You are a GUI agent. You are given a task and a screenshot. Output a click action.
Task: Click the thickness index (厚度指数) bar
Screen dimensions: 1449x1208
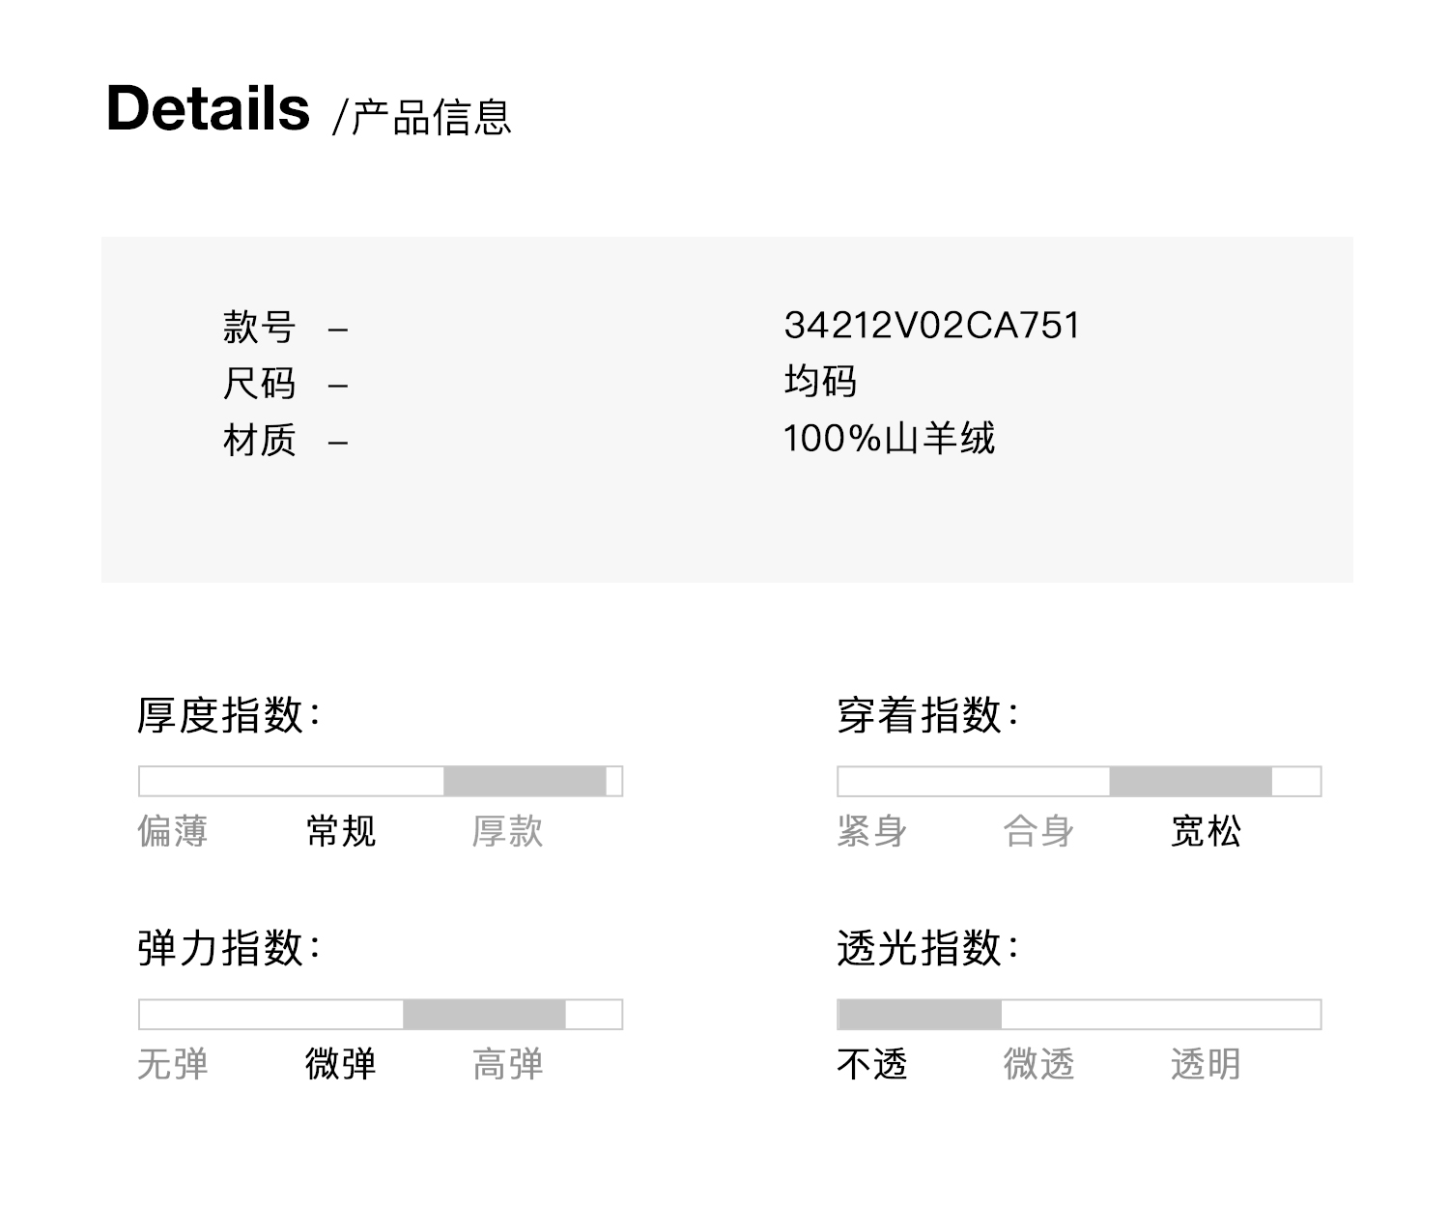click(381, 781)
